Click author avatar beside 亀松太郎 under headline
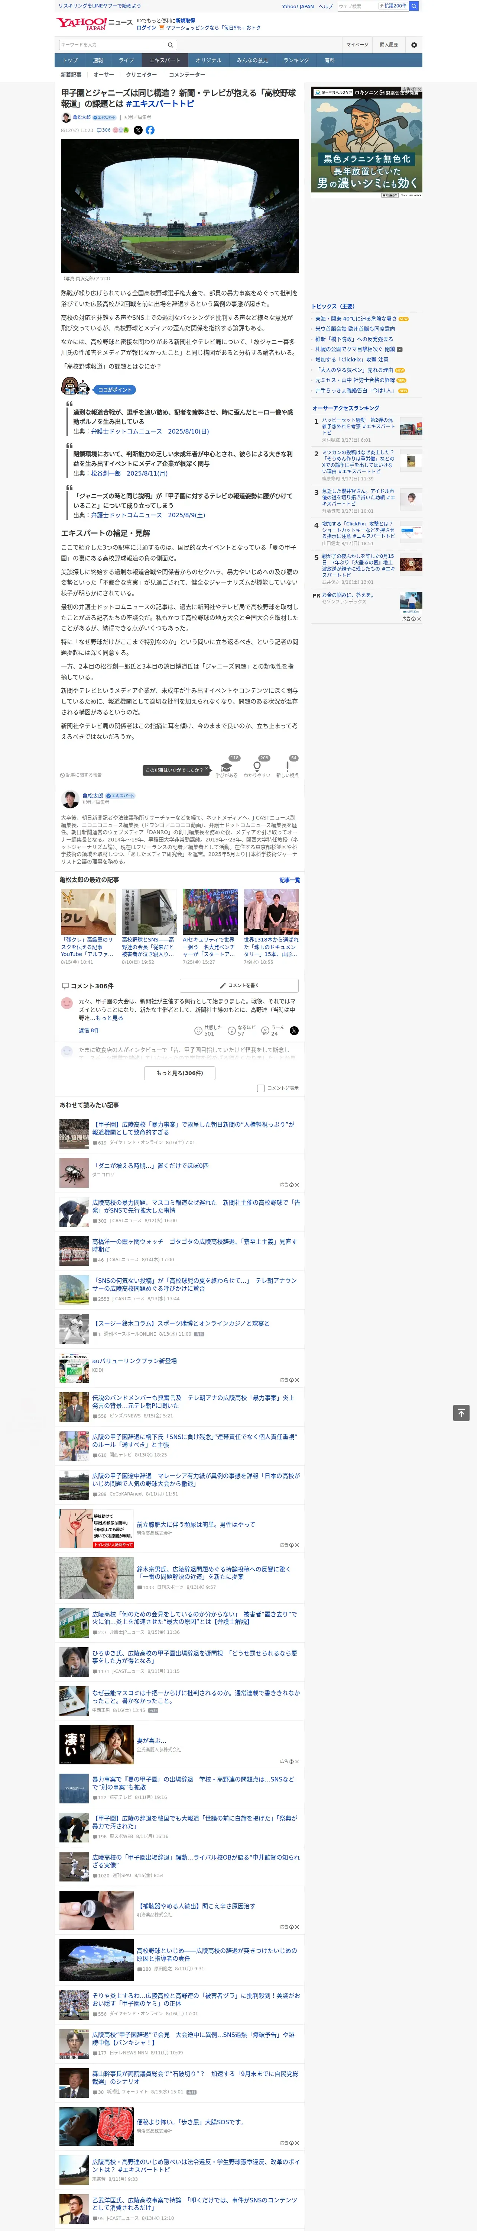 click(66, 118)
